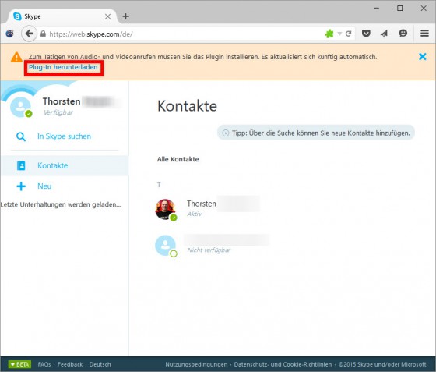Select the Nicht verfügbar contact
This screenshot has height=372, width=436.
pyautogui.click(x=212, y=245)
